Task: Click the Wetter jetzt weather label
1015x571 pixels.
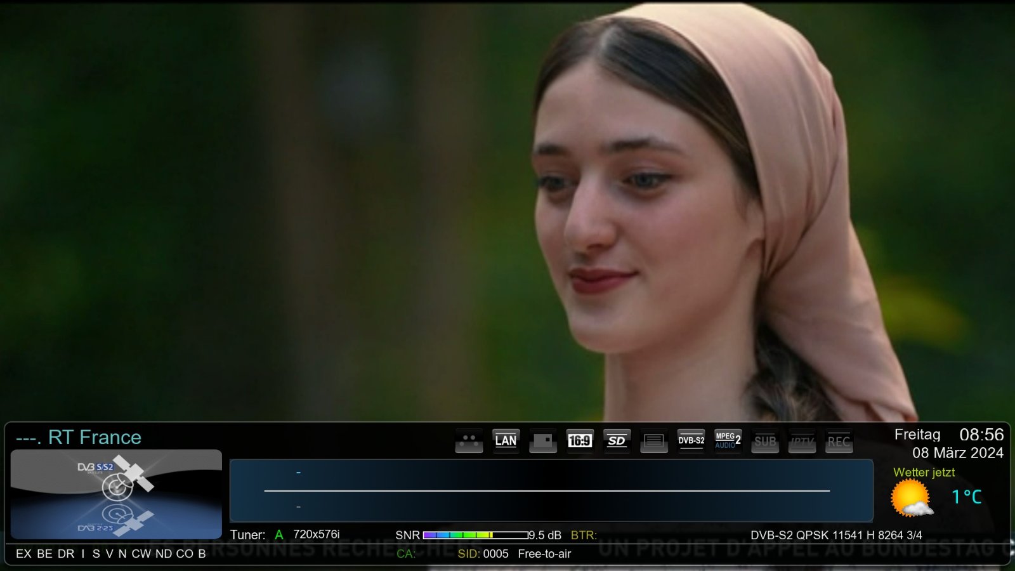Action: [x=924, y=473]
